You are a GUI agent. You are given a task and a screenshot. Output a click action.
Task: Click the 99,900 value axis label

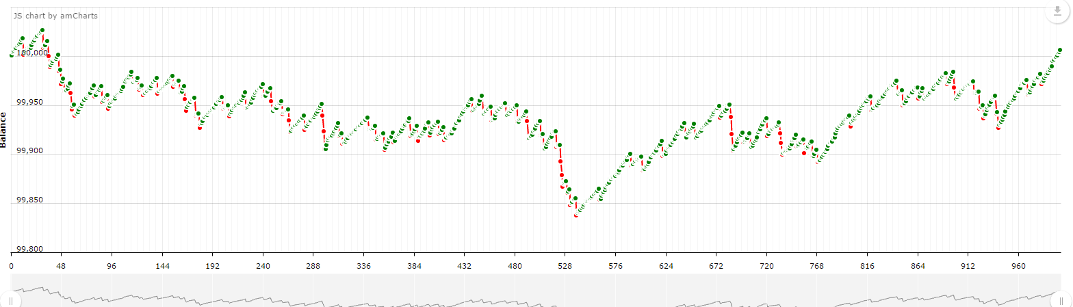[29, 151]
